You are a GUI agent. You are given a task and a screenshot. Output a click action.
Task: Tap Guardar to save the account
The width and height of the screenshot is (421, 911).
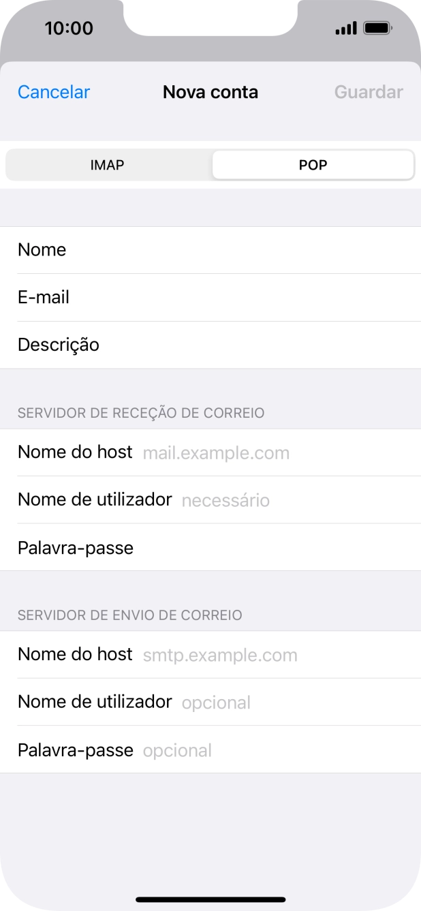click(x=368, y=91)
